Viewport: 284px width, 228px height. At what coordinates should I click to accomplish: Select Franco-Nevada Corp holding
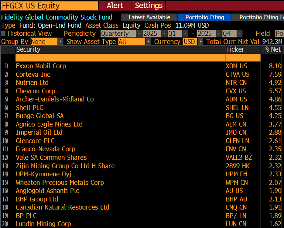45,149
